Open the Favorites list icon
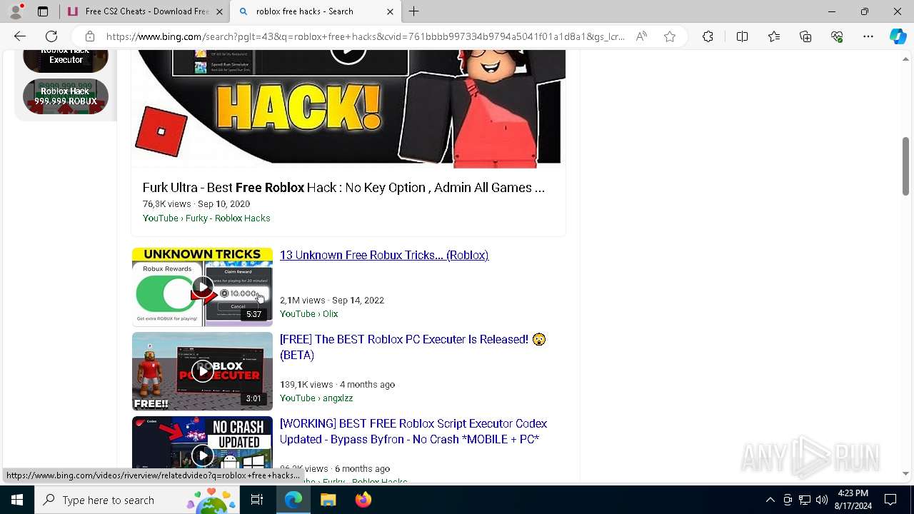914x514 pixels. (x=774, y=36)
